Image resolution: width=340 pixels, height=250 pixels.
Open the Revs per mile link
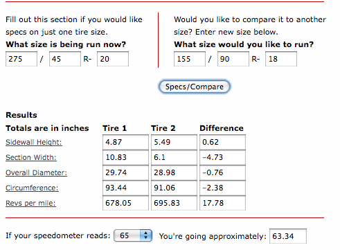(x=30, y=203)
